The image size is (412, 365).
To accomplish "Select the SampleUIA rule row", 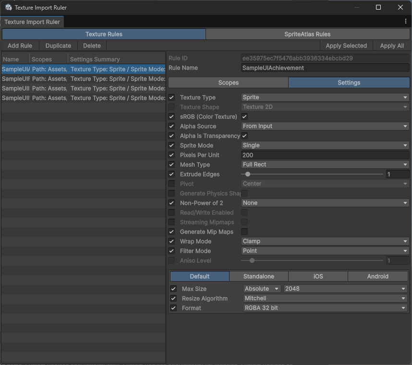I will pos(83,69).
